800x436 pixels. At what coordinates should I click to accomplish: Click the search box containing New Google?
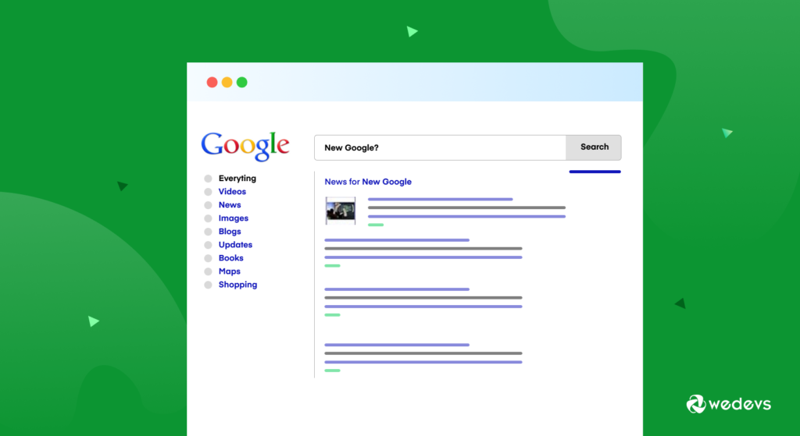tap(440, 147)
